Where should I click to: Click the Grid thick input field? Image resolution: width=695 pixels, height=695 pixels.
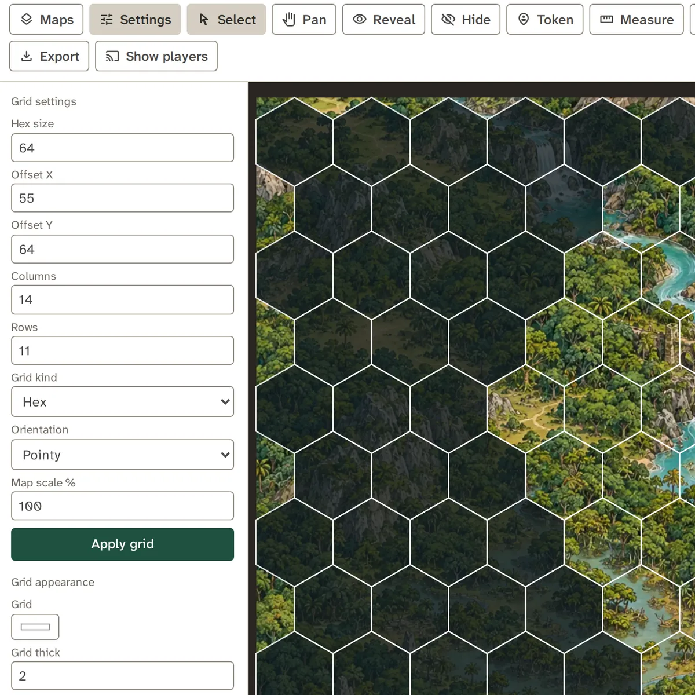(x=122, y=676)
